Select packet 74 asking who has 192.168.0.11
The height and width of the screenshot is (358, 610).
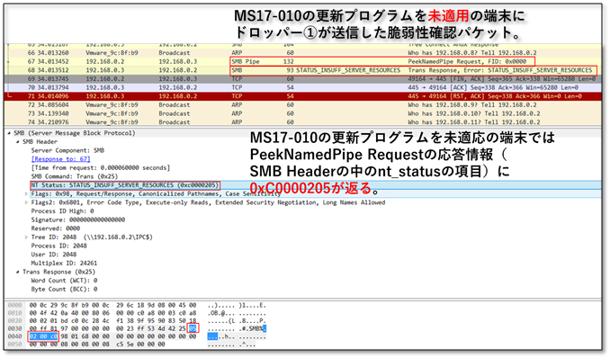[302, 122]
